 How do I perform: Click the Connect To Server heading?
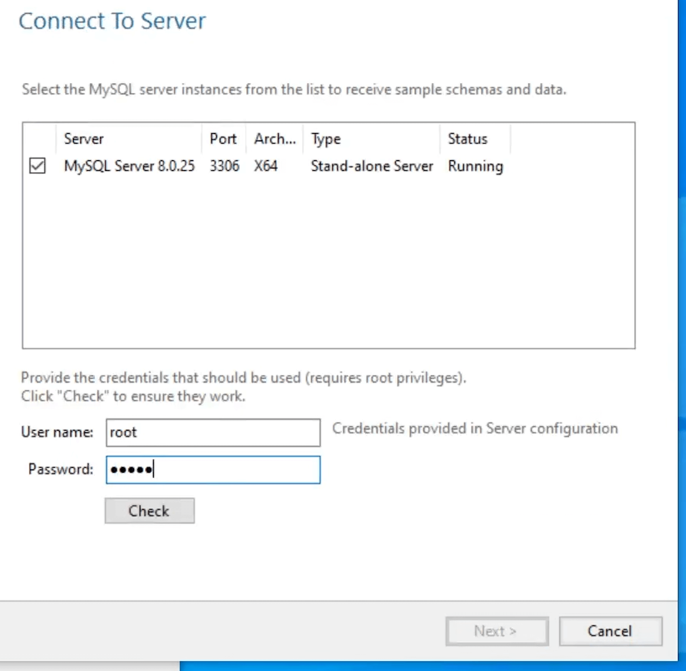(x=112, y=21)
